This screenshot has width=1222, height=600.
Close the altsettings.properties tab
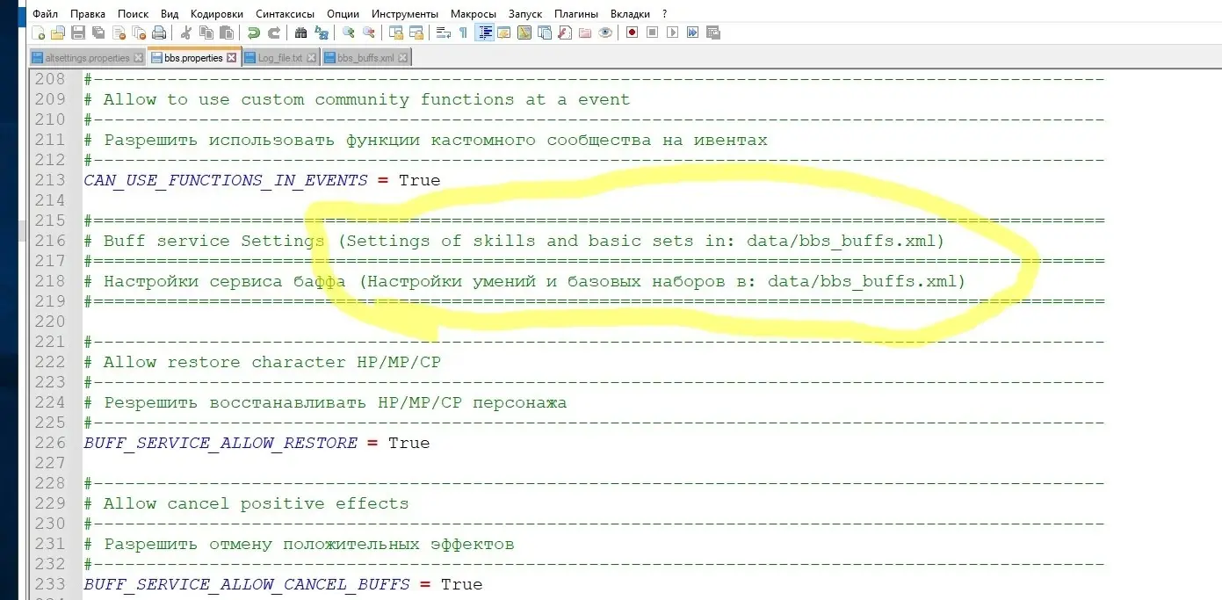coord(138,58)
